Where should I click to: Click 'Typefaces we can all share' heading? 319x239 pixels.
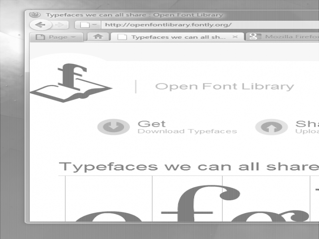pyautogui.click(x=189, y=167)
